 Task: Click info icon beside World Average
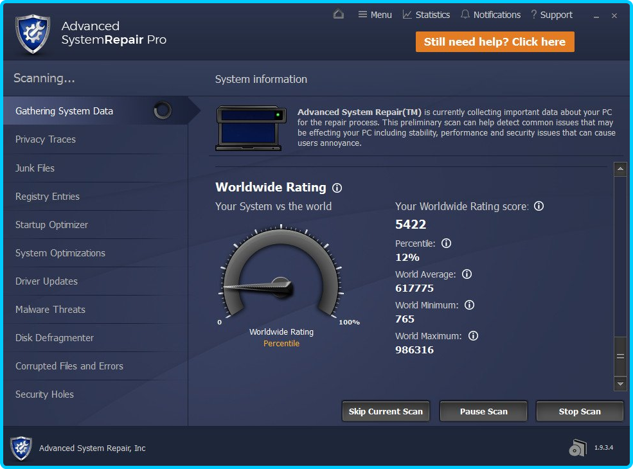coord(467,274)
